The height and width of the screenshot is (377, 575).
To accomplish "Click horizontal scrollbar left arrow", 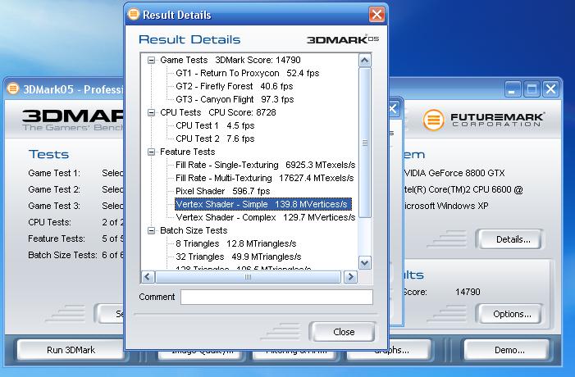I will [x=148, y=277].
